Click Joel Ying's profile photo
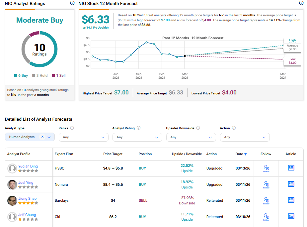Viewport: 307px width, 227px height. (x=12, y=184)
